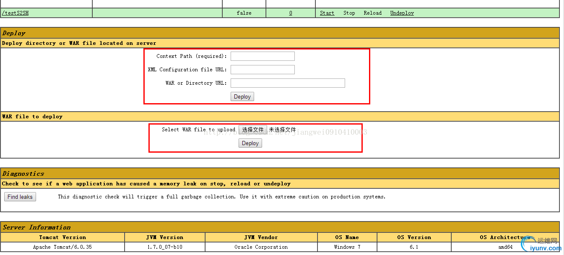Open the /testS2SH application link
The height and width of the screenshot is (255, 564).
16,13
